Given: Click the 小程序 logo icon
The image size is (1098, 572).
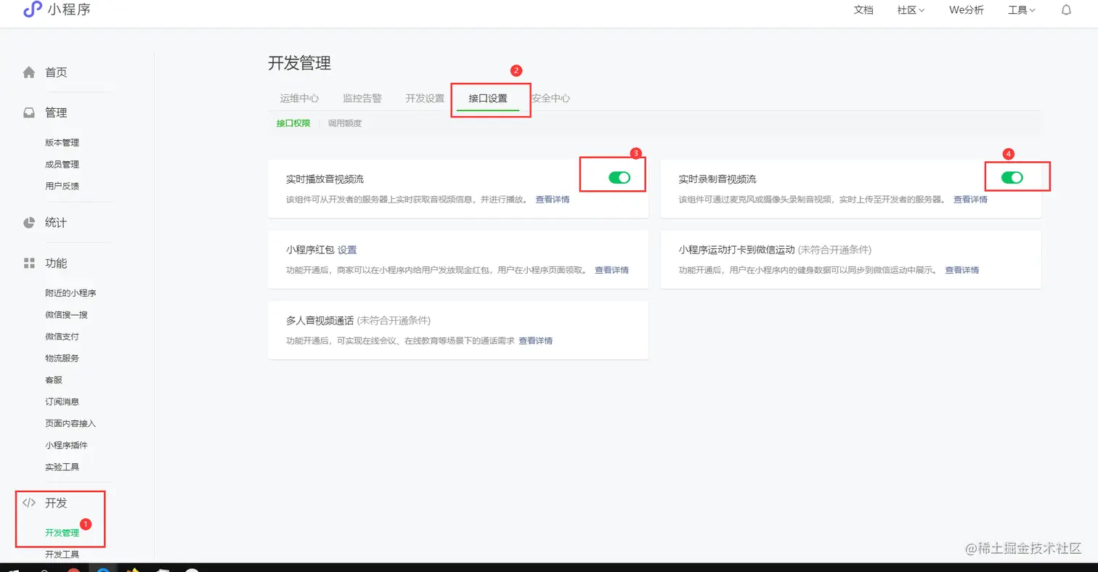Looking at the screenshot, I should tap(33, 10).
